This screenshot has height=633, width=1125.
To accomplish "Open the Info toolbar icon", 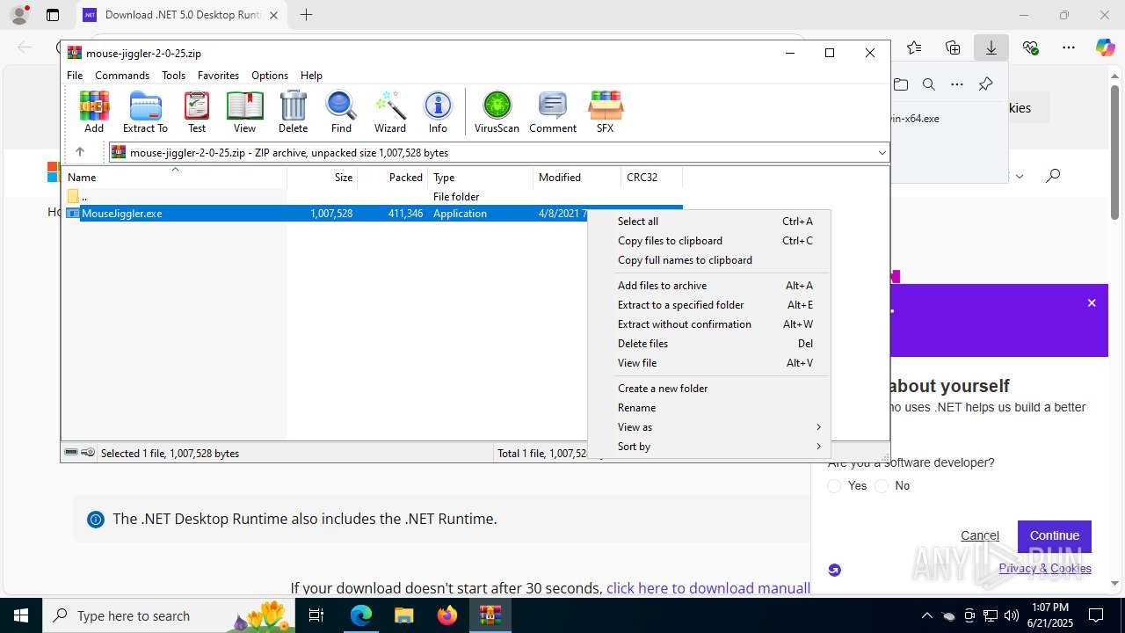I will (x=438, y=112).
